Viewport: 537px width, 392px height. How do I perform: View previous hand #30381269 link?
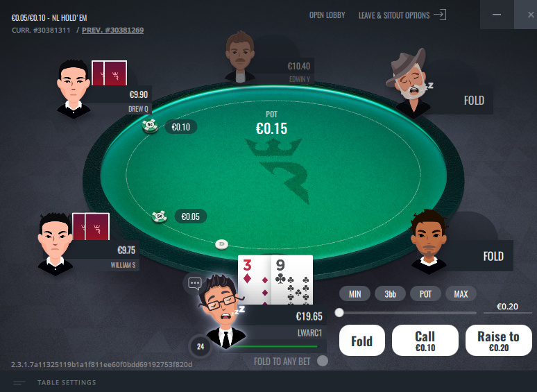[112, 30]
